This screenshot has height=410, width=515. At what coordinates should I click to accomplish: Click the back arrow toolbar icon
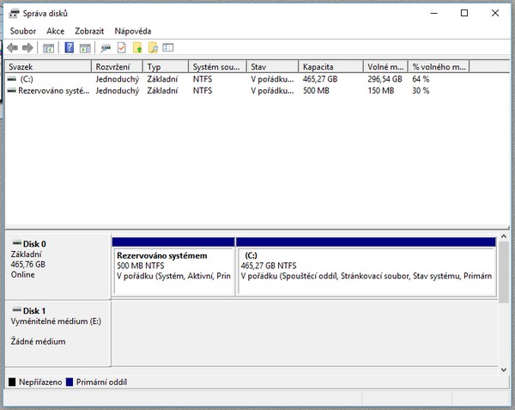pyautogui.click(x=13, y=48)
